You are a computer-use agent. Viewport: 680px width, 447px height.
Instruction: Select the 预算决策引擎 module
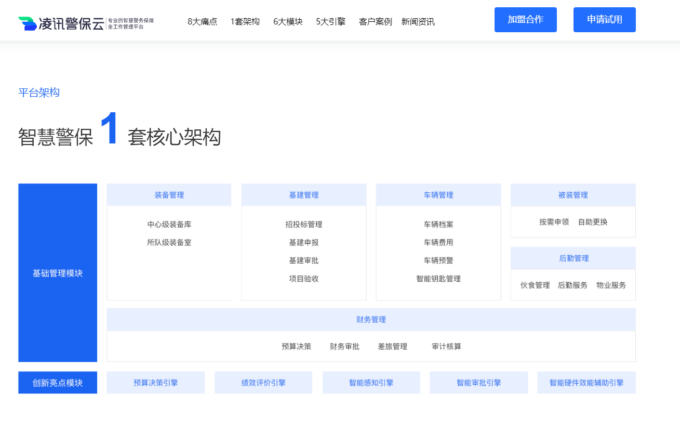point(155,382)
